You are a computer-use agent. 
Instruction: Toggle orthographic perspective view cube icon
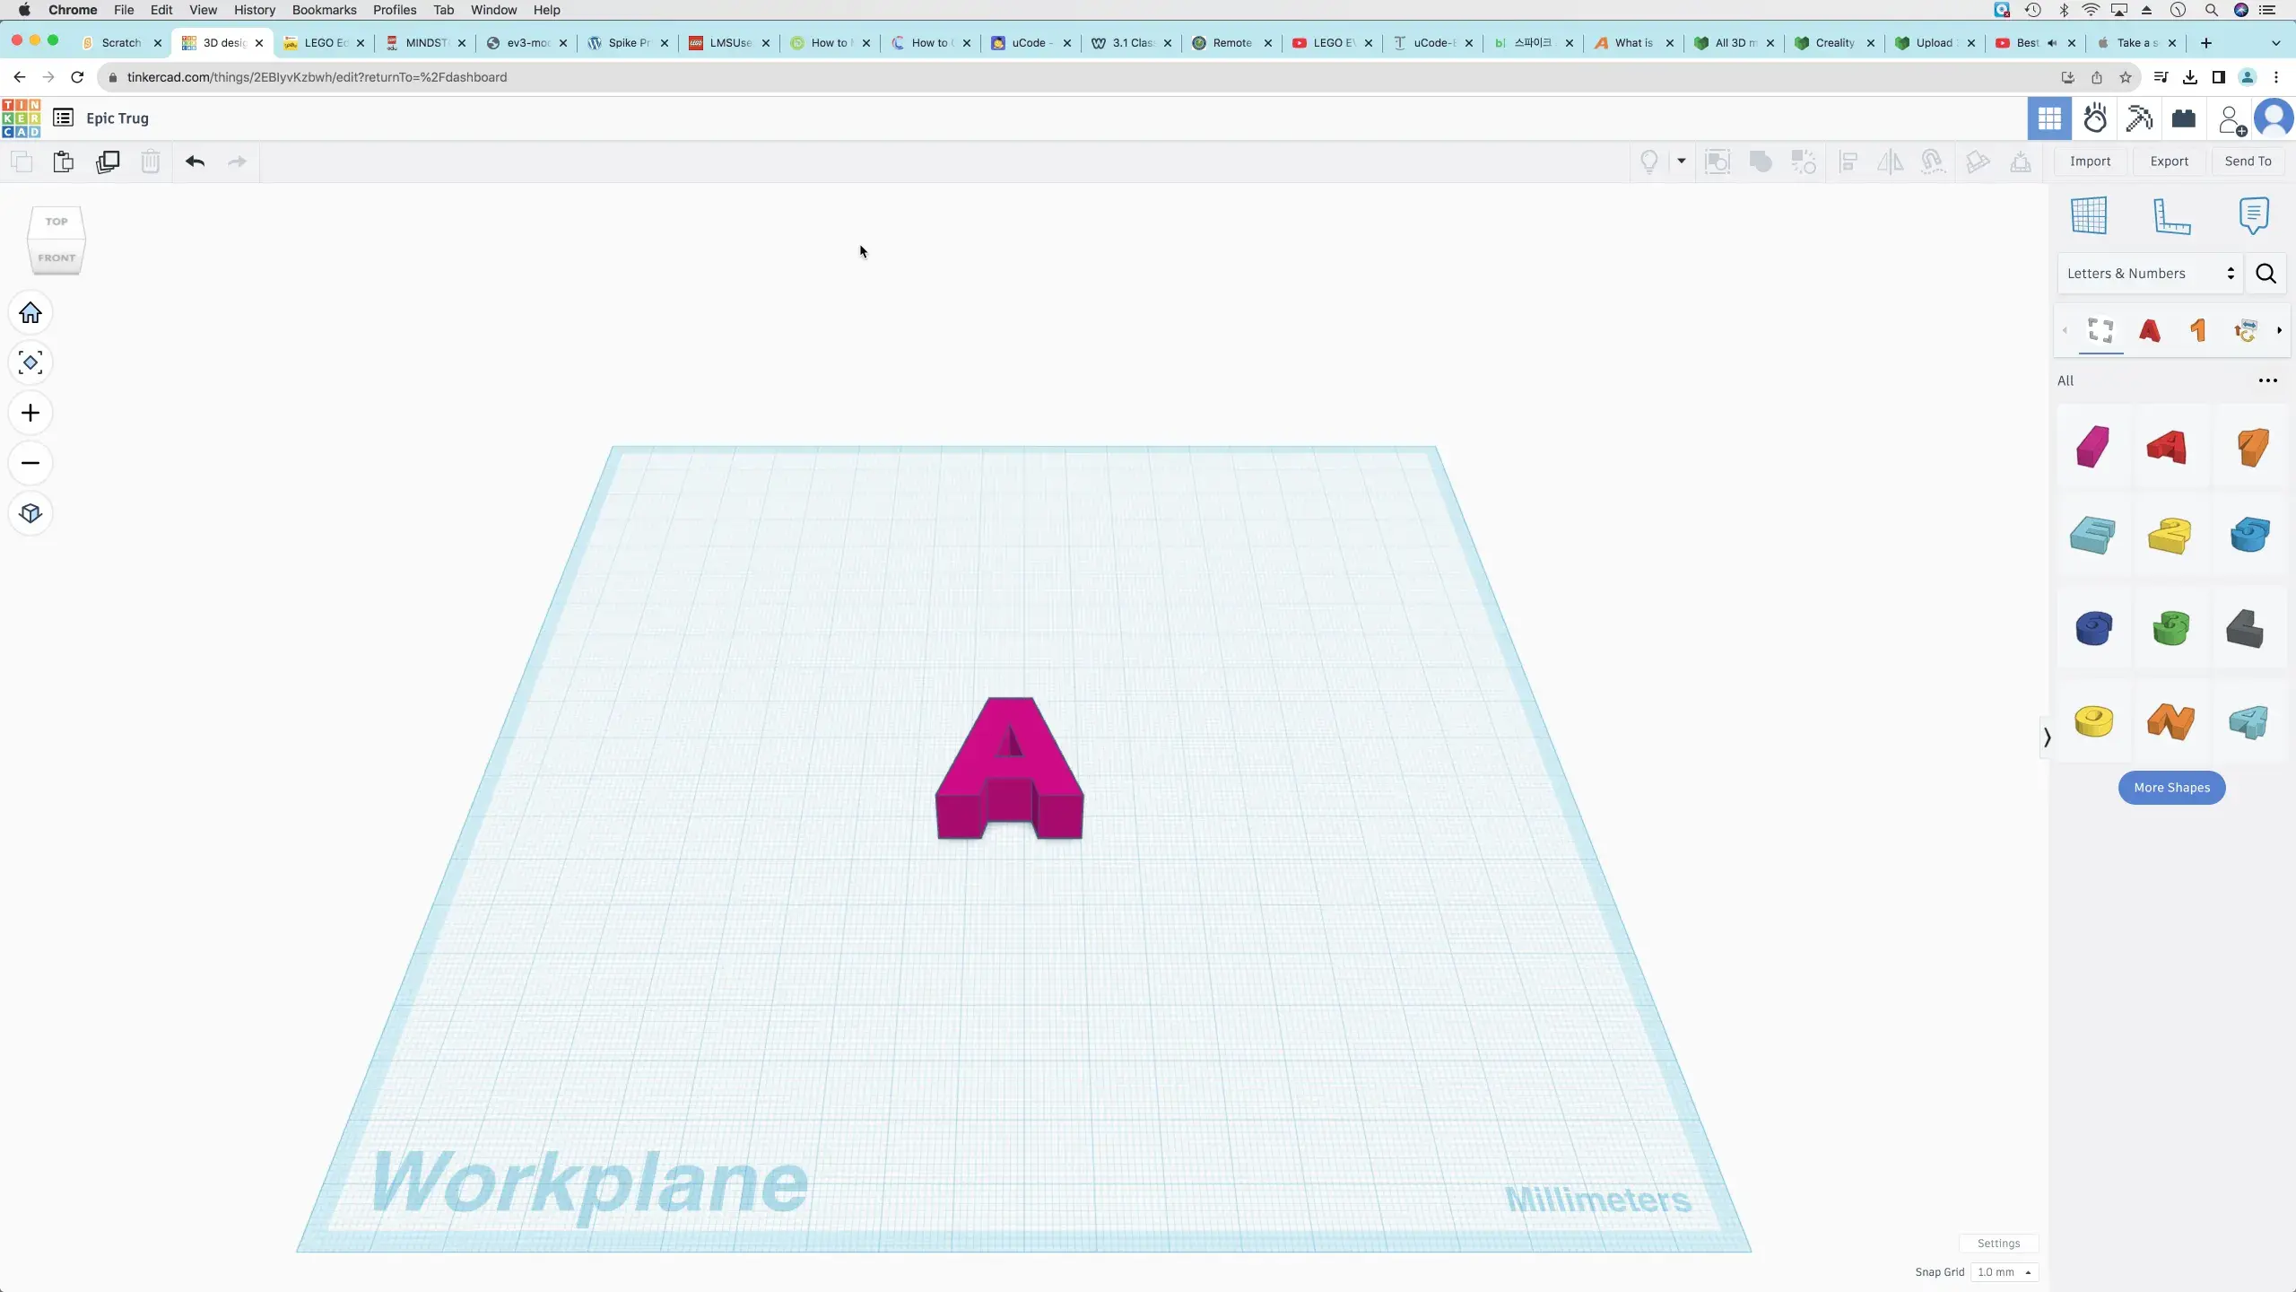tap(30, 513)
